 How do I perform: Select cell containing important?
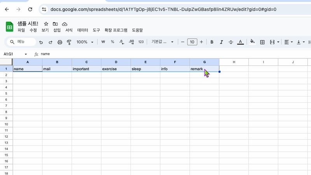pyautogui.click(x=86, y=69)
